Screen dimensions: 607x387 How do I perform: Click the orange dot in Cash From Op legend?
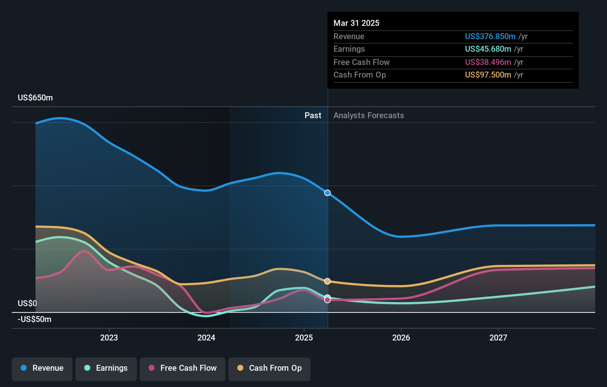click(240, 368)
